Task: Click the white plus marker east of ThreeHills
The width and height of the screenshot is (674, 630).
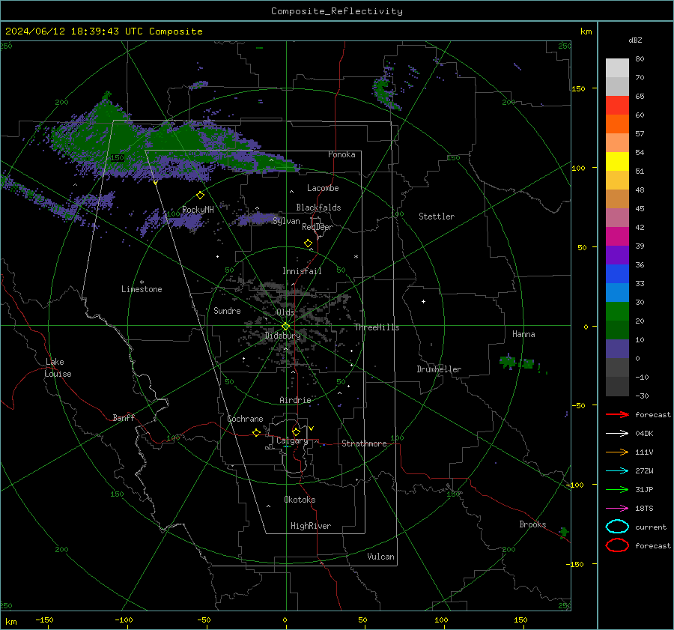Action: (x=423, y=301)
